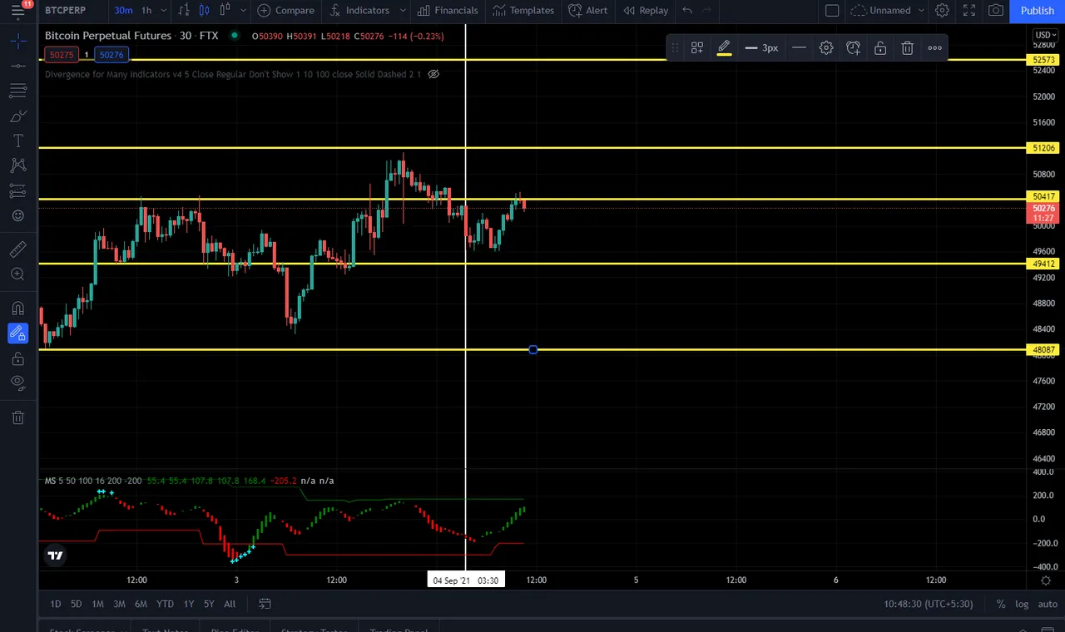
Task: Open the main hamburger menu
Action: pyautogui.click(x=17, y=11)
